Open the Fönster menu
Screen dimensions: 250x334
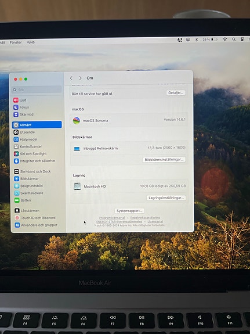pos(16,42)
